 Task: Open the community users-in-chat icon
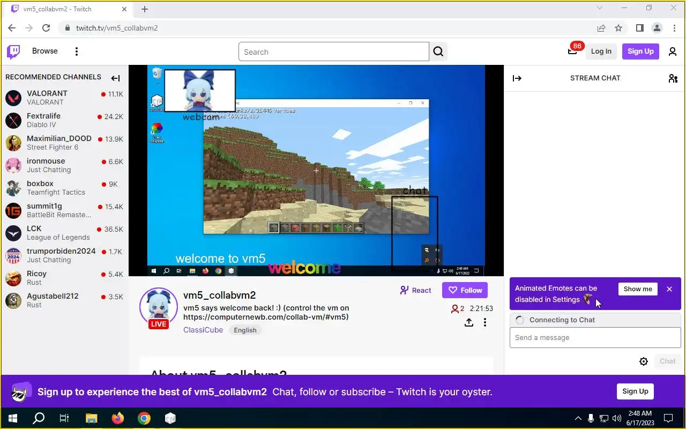tap(673, 78)
